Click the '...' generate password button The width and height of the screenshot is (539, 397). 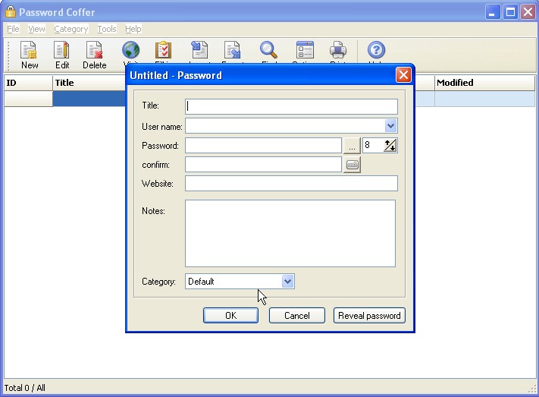[352, 146]
